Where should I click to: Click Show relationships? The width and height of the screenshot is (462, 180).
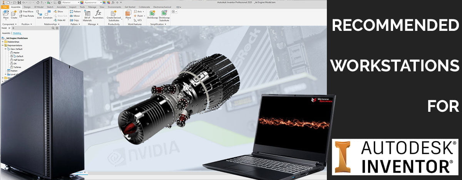(58, 12)
